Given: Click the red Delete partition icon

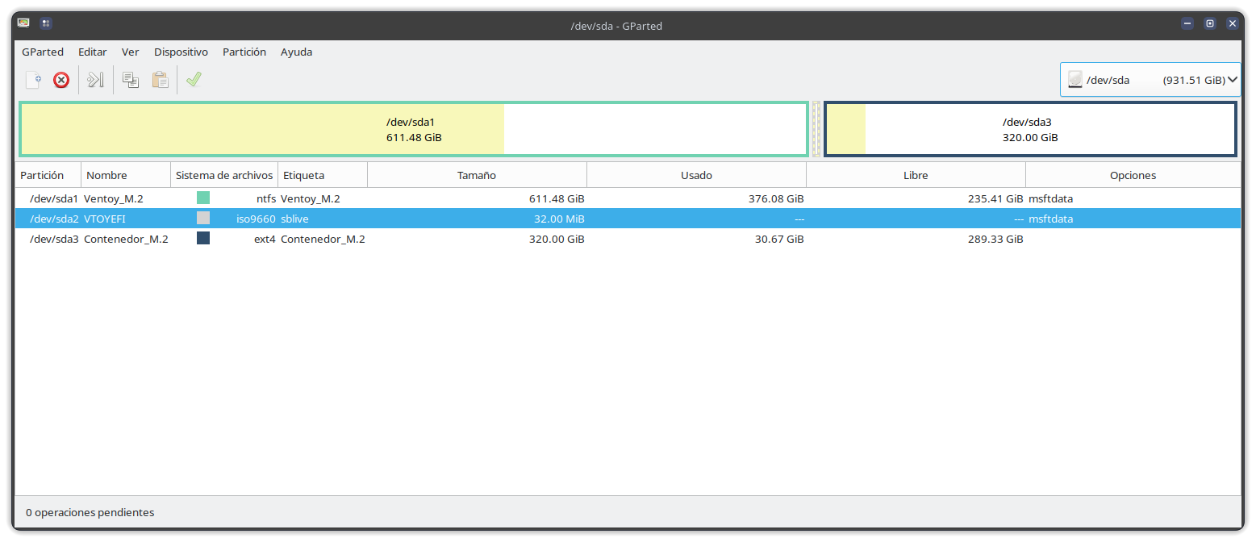Looking at the screenshot, I should pos(61,80).
